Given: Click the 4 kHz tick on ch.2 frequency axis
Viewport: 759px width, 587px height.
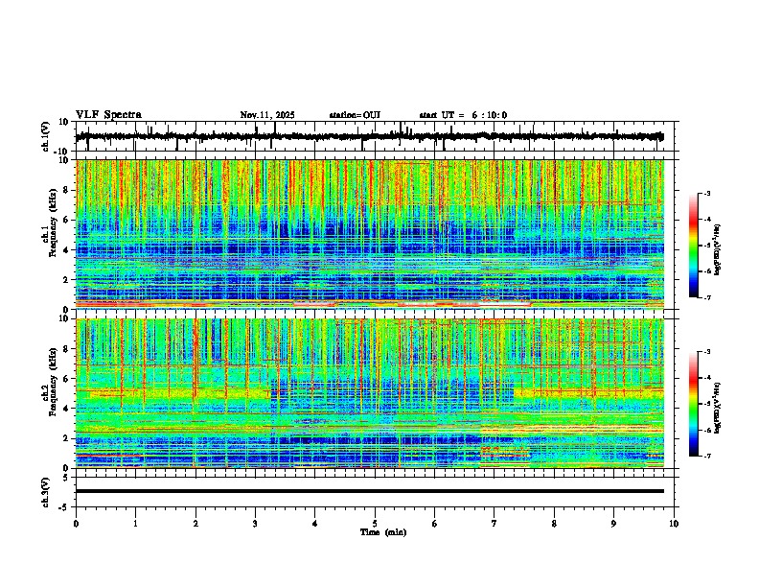Looking at the screenshot, I should point(66,409).
